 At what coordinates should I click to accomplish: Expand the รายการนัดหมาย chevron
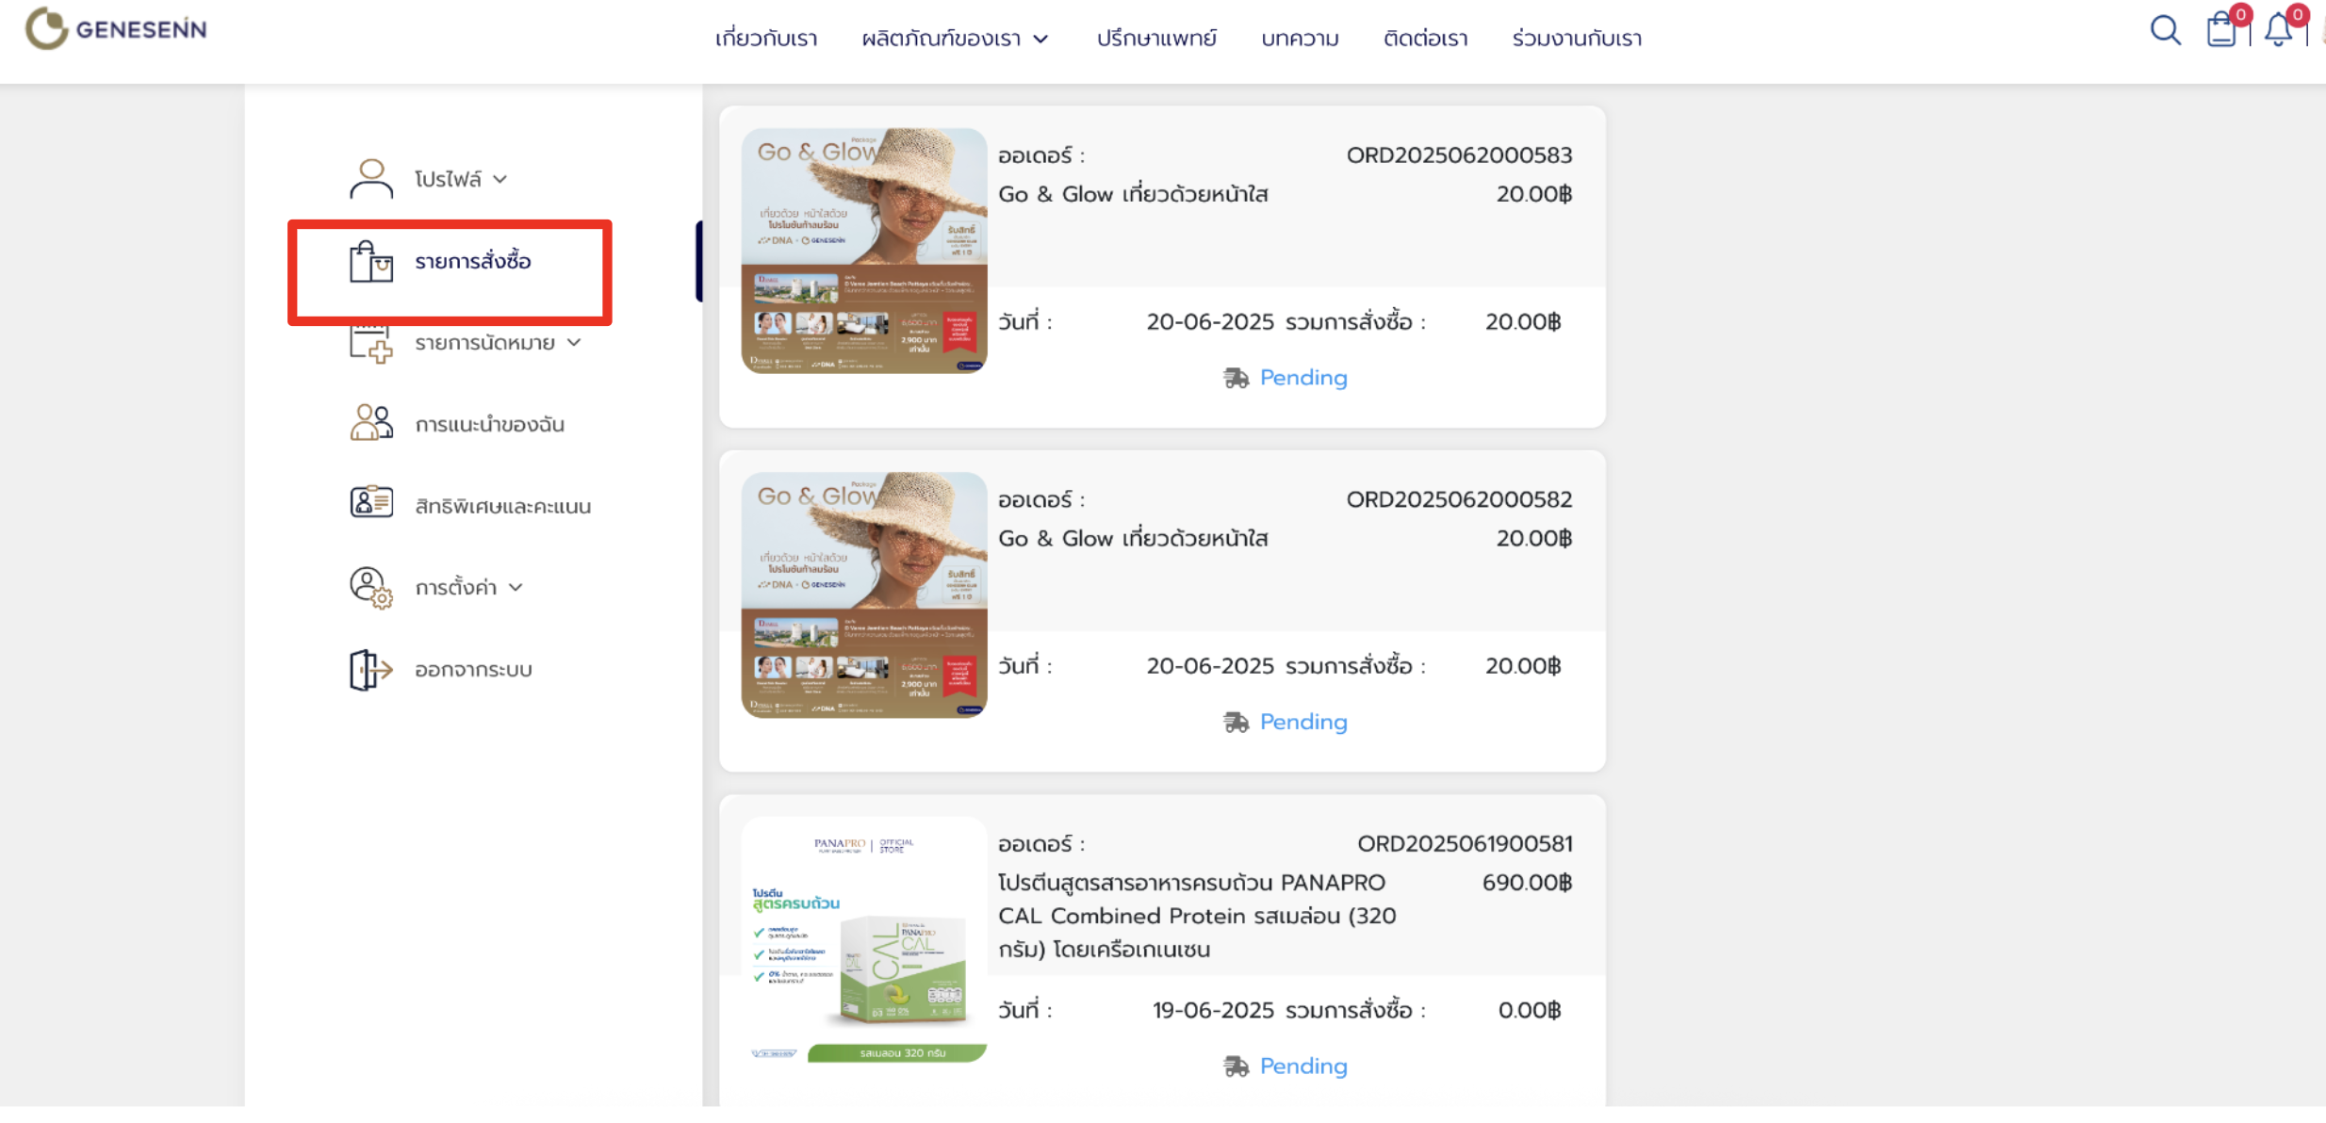point(574,343)
